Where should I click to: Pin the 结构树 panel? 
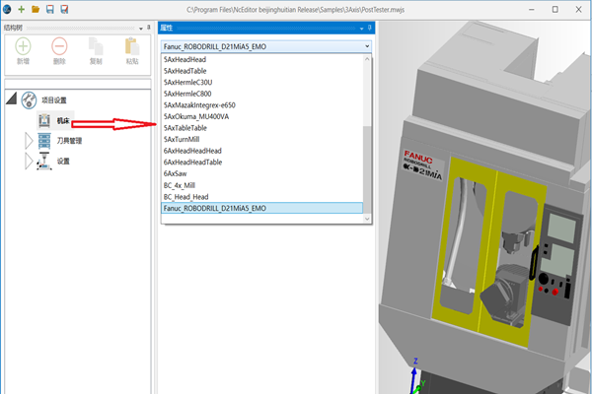148,28
